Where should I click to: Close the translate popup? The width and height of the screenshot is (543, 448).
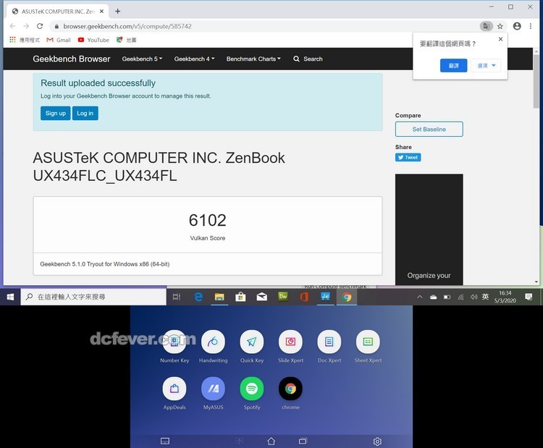click(x=500, y=39)
